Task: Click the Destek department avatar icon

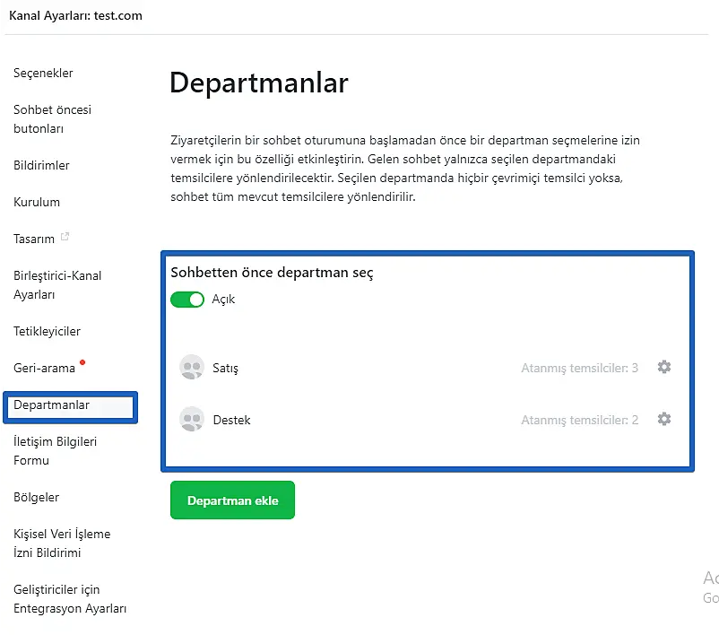Action: (192, 420)
